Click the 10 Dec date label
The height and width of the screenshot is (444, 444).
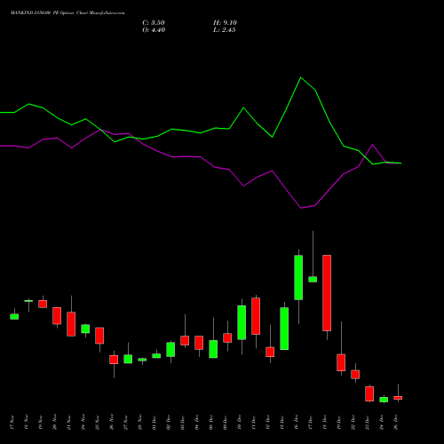tap(240, 423)
